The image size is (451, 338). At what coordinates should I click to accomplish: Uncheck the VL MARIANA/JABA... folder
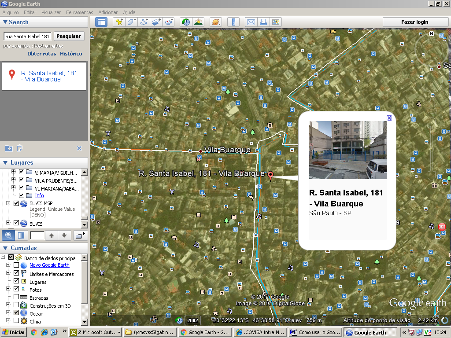(x=22, y=187)
